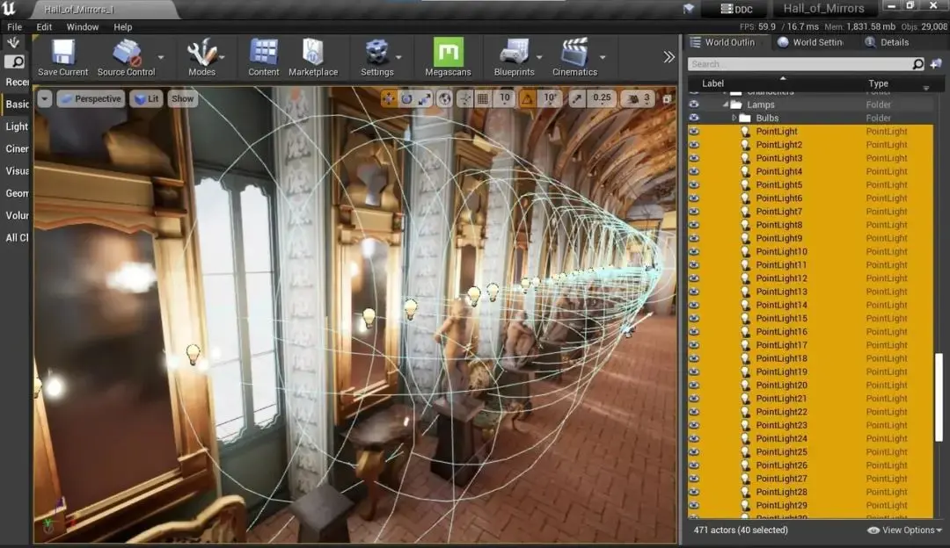The height and width of the screenshot is (548, 950).
Task: Switch to the Details tab
Action: [888, 42]
